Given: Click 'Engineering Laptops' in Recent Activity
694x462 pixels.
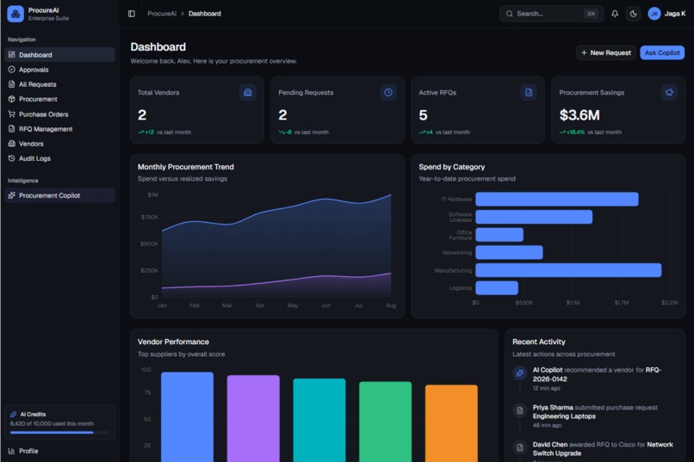Looking at the screenshot, I should pyautogui.click(x=564, y=416).
